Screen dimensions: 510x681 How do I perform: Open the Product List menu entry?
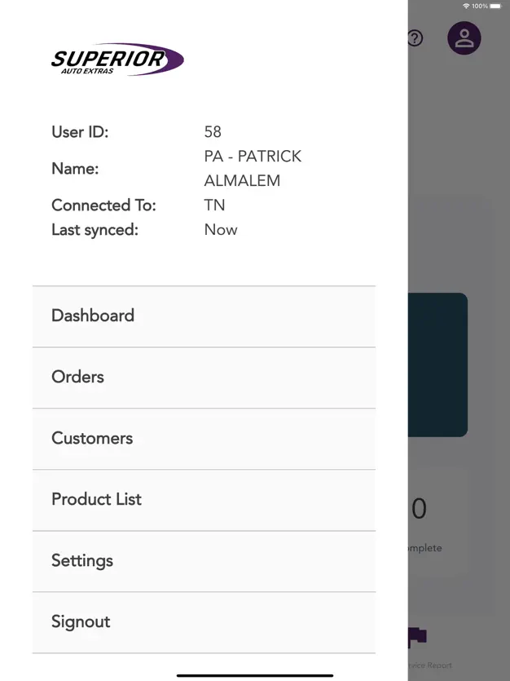(204, 500)
